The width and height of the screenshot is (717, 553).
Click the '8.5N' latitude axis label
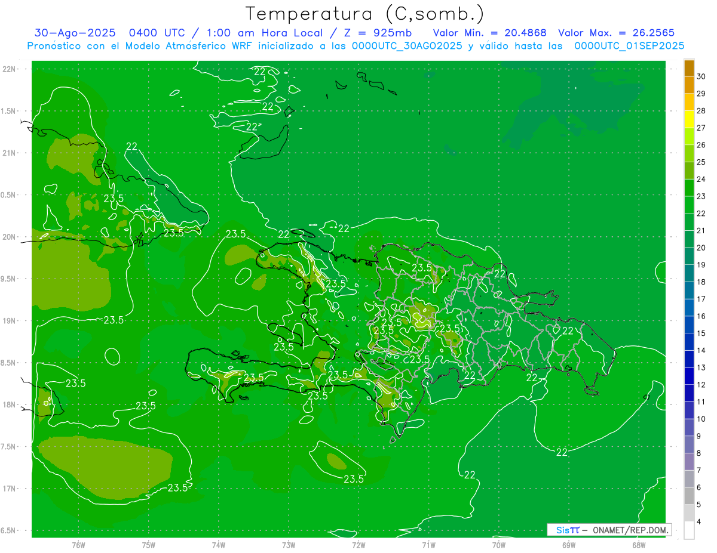9,363
